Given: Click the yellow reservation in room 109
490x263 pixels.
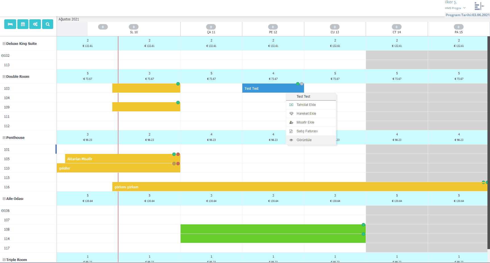Looking at the screenshot, I should pos(146,107).
